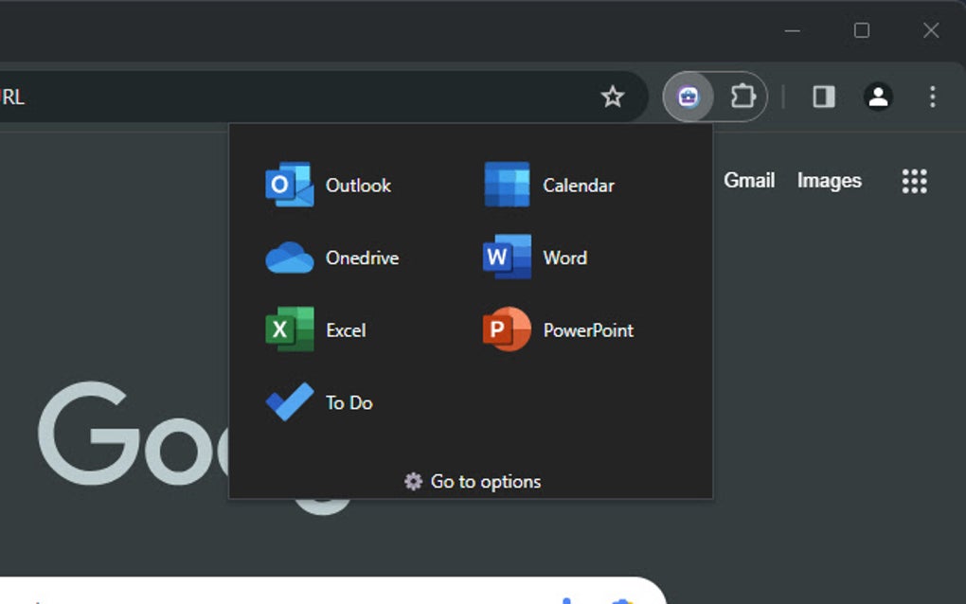Open the Calendar app icon
Viewport: 966px width, 604px height.
click(507, 185)
